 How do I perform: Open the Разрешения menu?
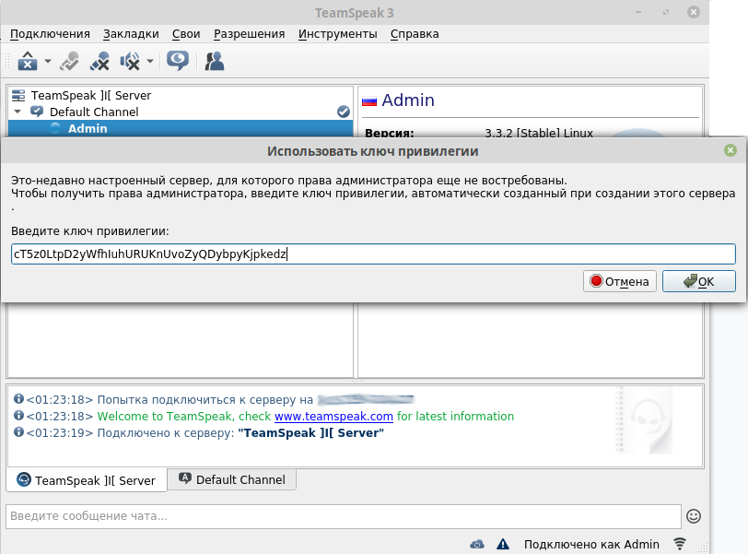point(249,34)
